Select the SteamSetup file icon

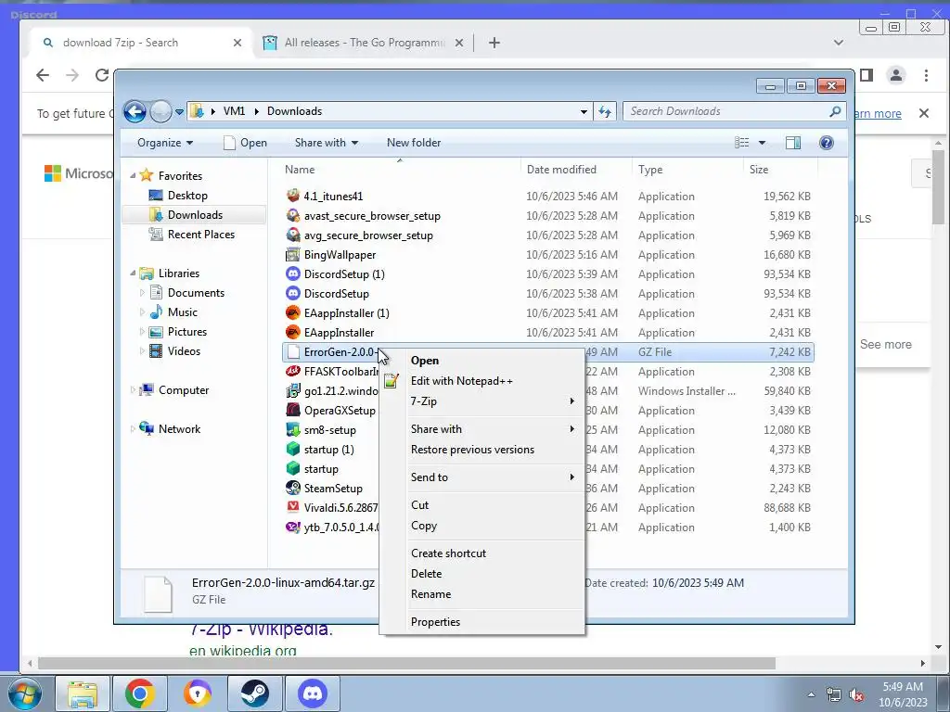pyautogui.click(x=293, y=488)
